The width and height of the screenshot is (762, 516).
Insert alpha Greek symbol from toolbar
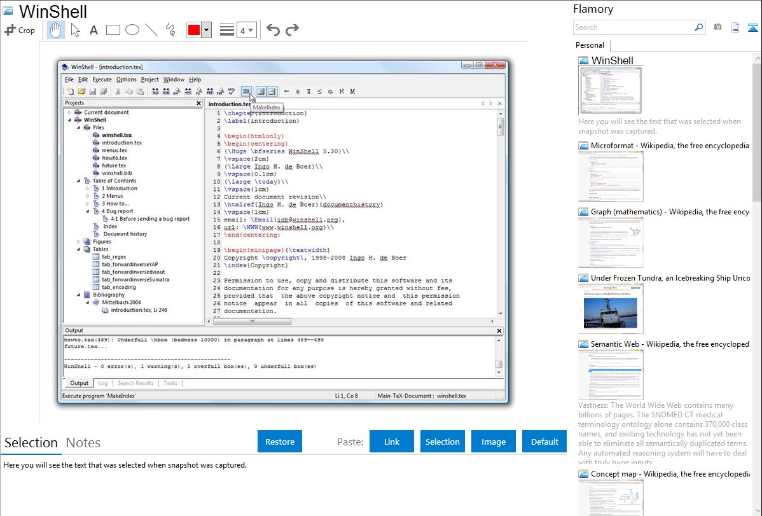pyautogui.click(x=331, y=92)
